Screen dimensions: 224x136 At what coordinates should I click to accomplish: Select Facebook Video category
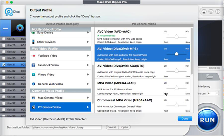click(61, 65)
